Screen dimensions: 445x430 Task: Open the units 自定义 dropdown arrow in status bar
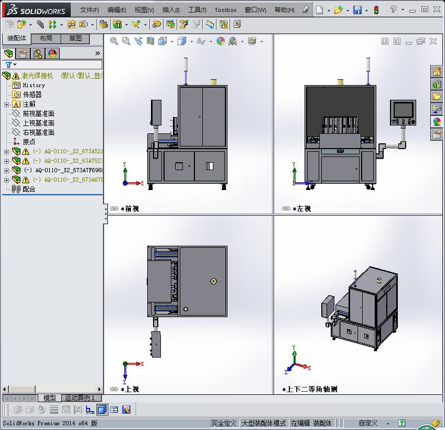[x=388, y=424]
